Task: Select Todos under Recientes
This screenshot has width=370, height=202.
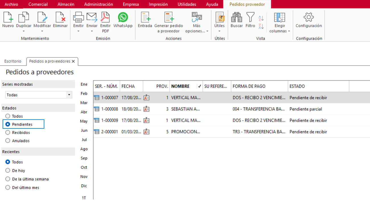Action: tap(8, 162)
